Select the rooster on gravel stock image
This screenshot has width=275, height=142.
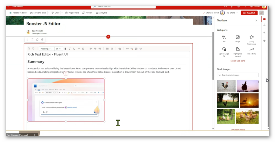[x=226, y=86]
